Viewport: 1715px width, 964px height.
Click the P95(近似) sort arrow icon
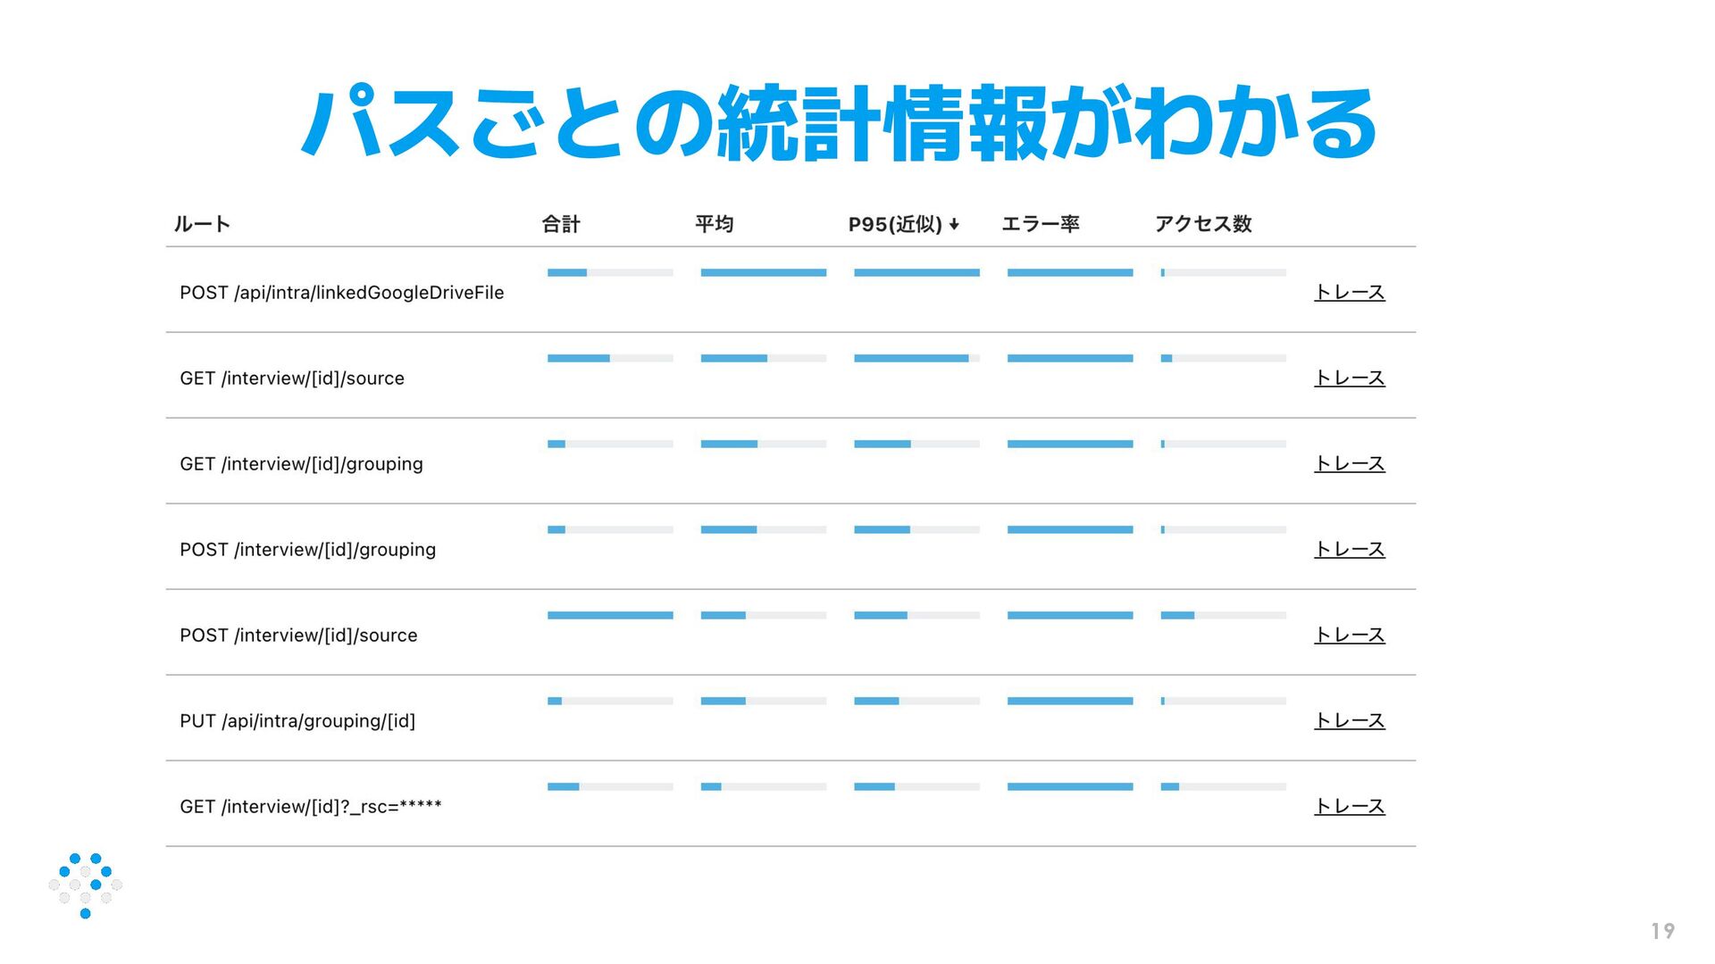pyautogui.click(x=954, y=225)
